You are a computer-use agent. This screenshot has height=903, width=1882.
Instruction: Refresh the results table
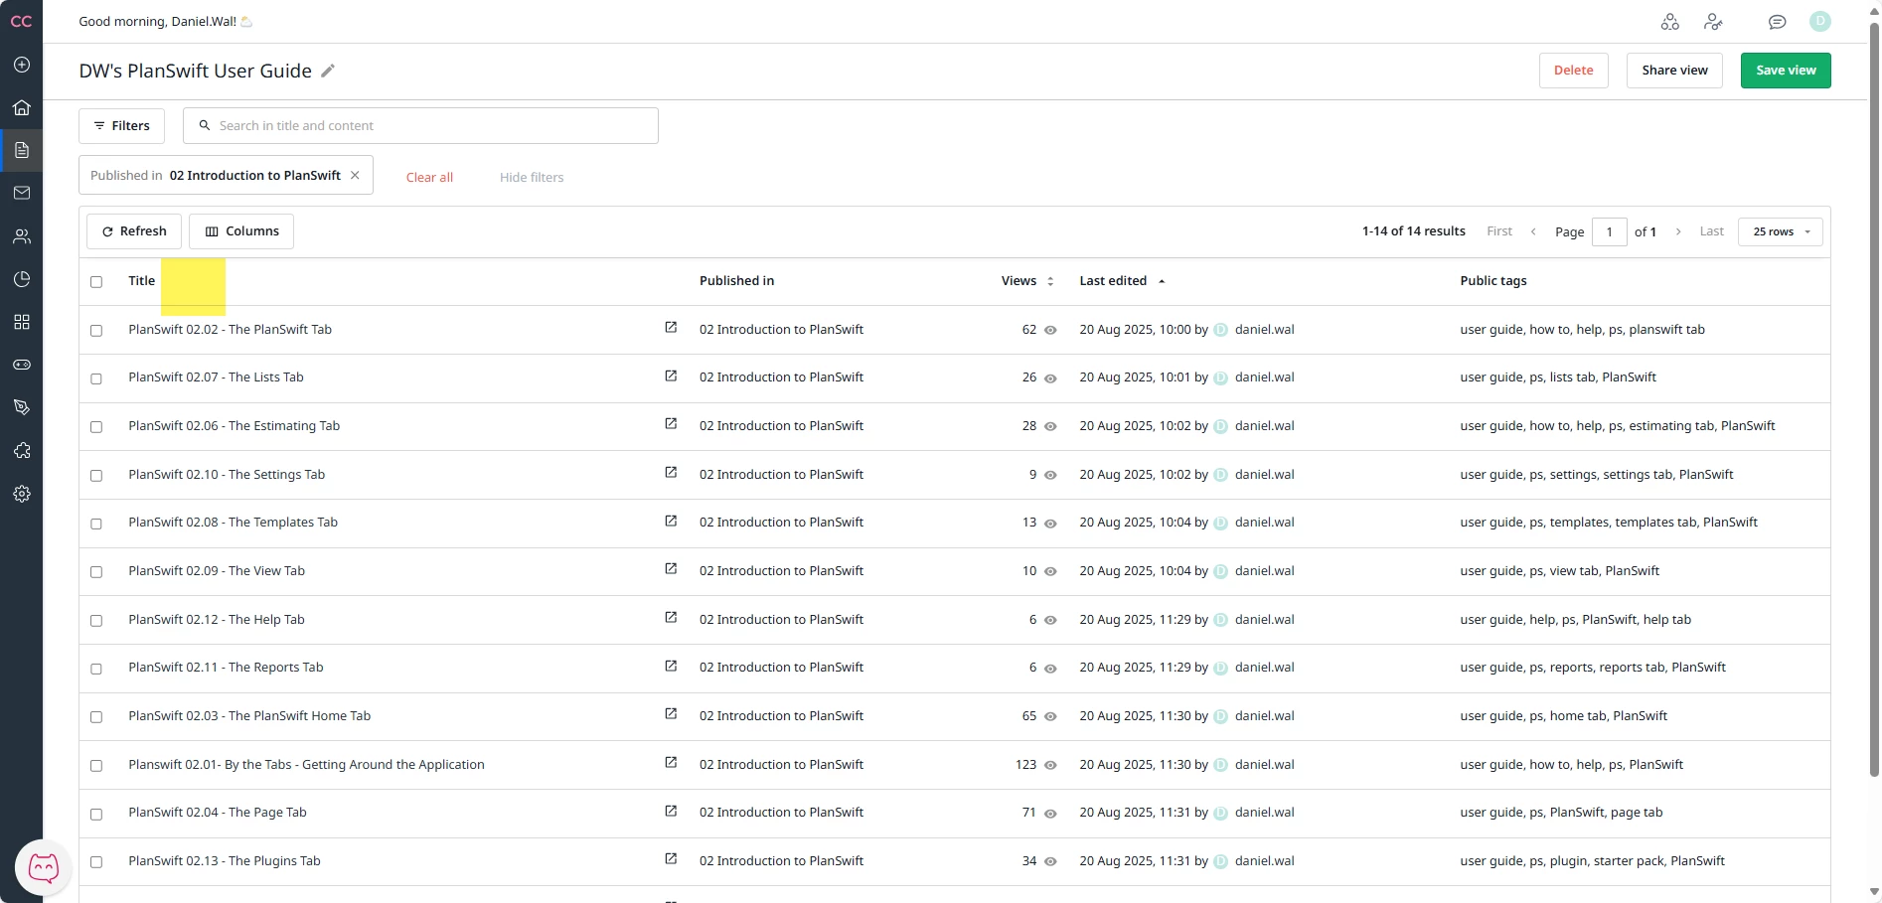(x=134, y=231)
